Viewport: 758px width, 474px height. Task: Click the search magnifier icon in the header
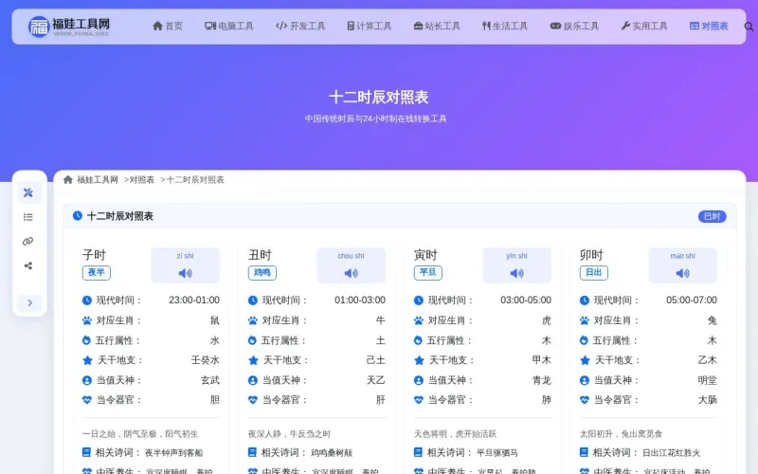pyautogui.click(x=749, y=27)
